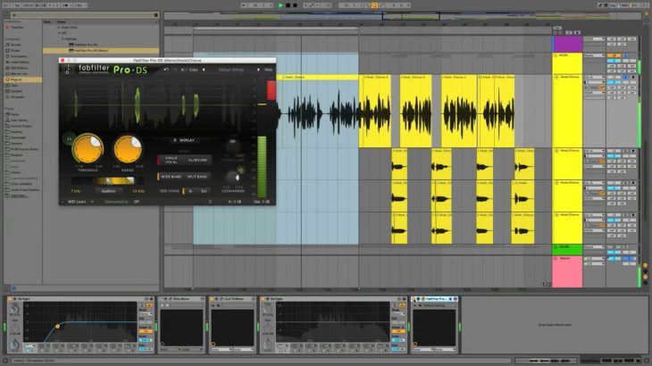Set side chain to Ext
The width and height of the screenshot is (652, 366).
click(x=204, y=191)
